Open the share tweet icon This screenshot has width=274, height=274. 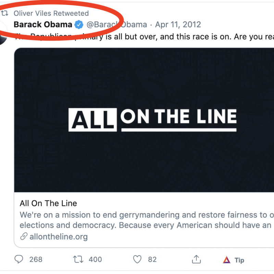coord(196,259)
